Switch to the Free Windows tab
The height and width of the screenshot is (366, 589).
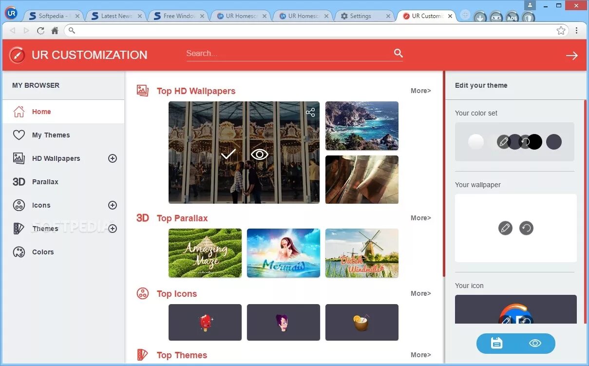click(178, 16)
